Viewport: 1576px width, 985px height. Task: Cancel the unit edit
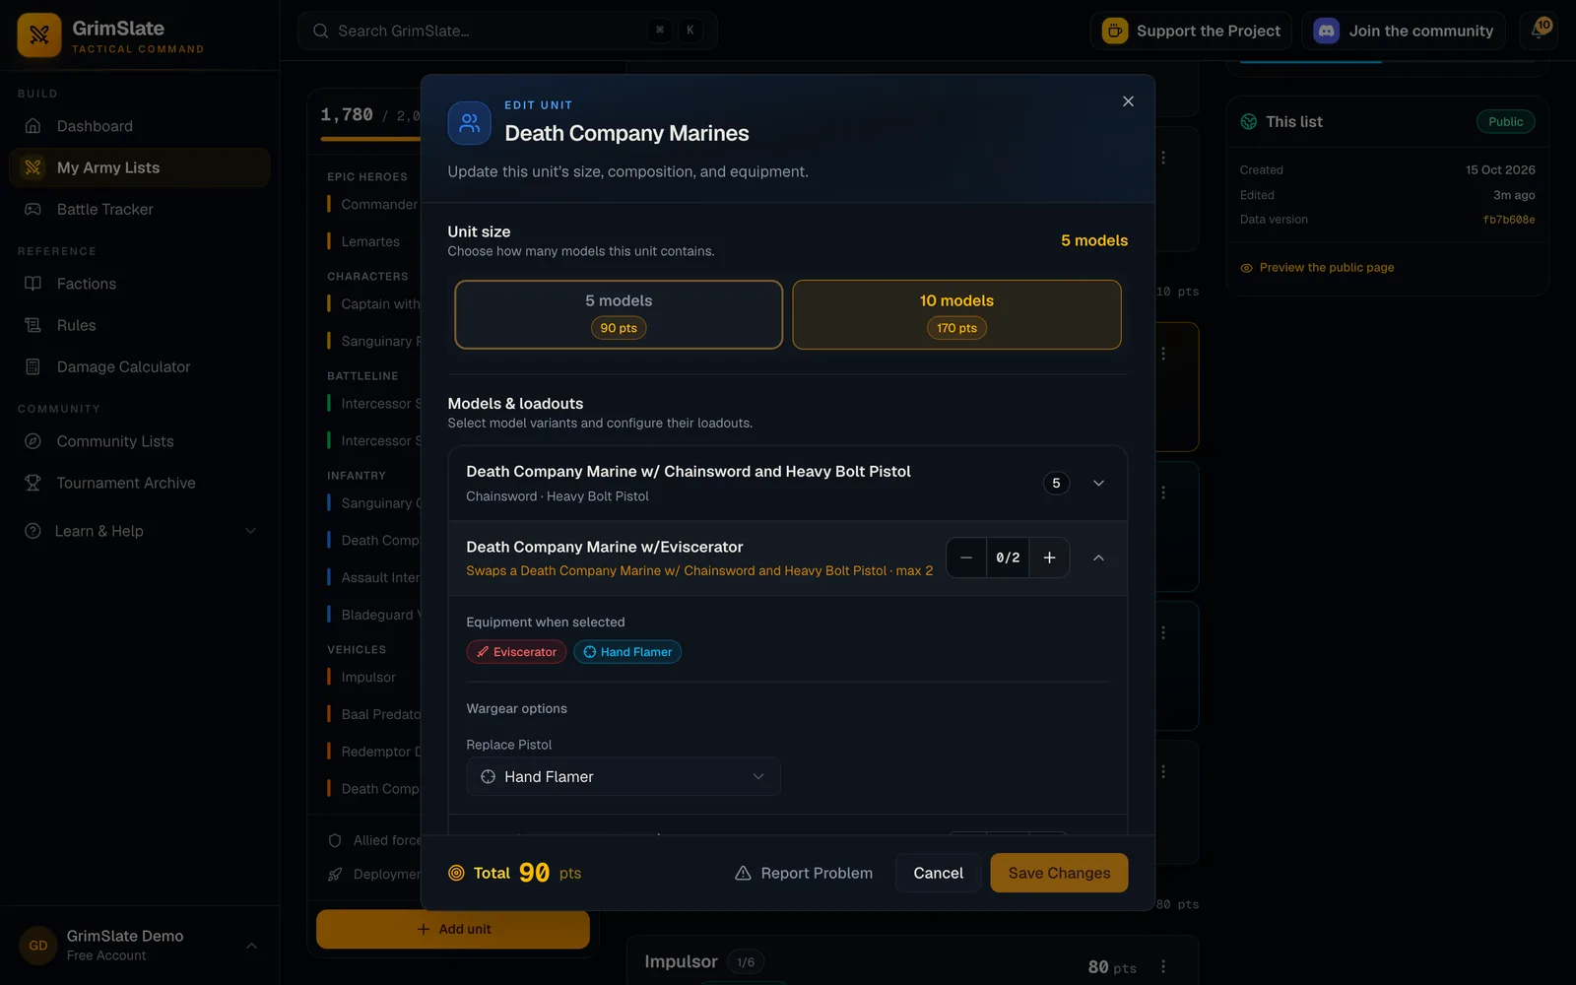coord(938,873)
